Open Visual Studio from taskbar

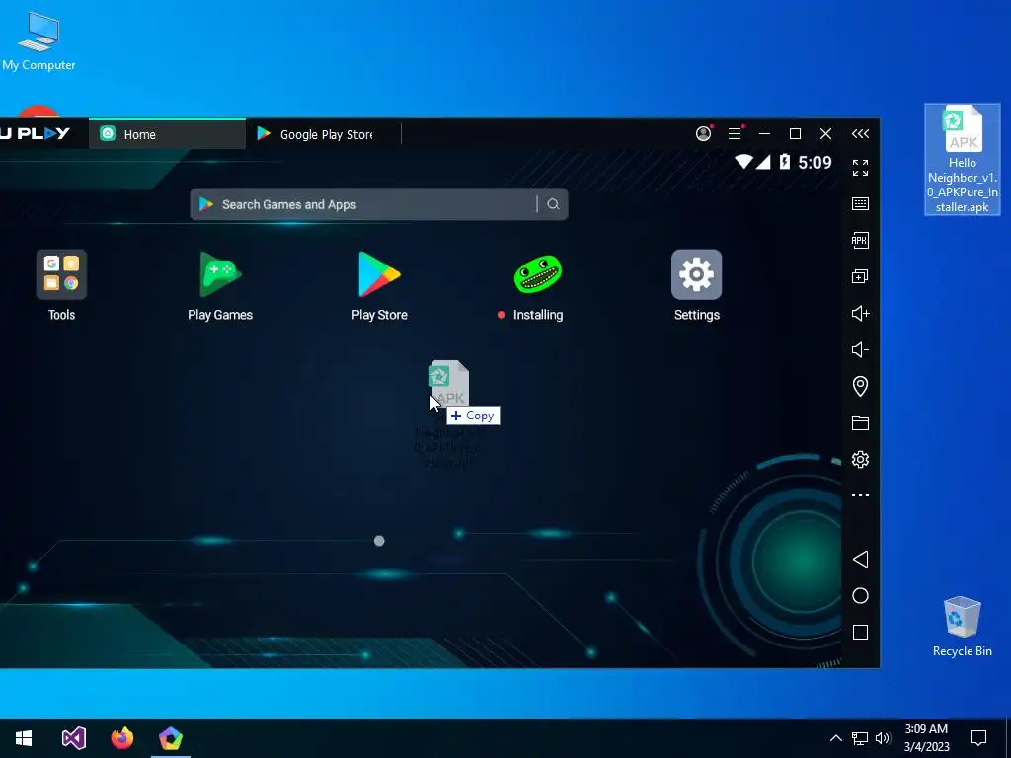pyautogui.click(x=73, y=738)
